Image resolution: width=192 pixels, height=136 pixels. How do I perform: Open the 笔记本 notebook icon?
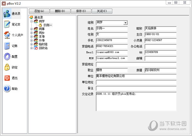point(7,24)
